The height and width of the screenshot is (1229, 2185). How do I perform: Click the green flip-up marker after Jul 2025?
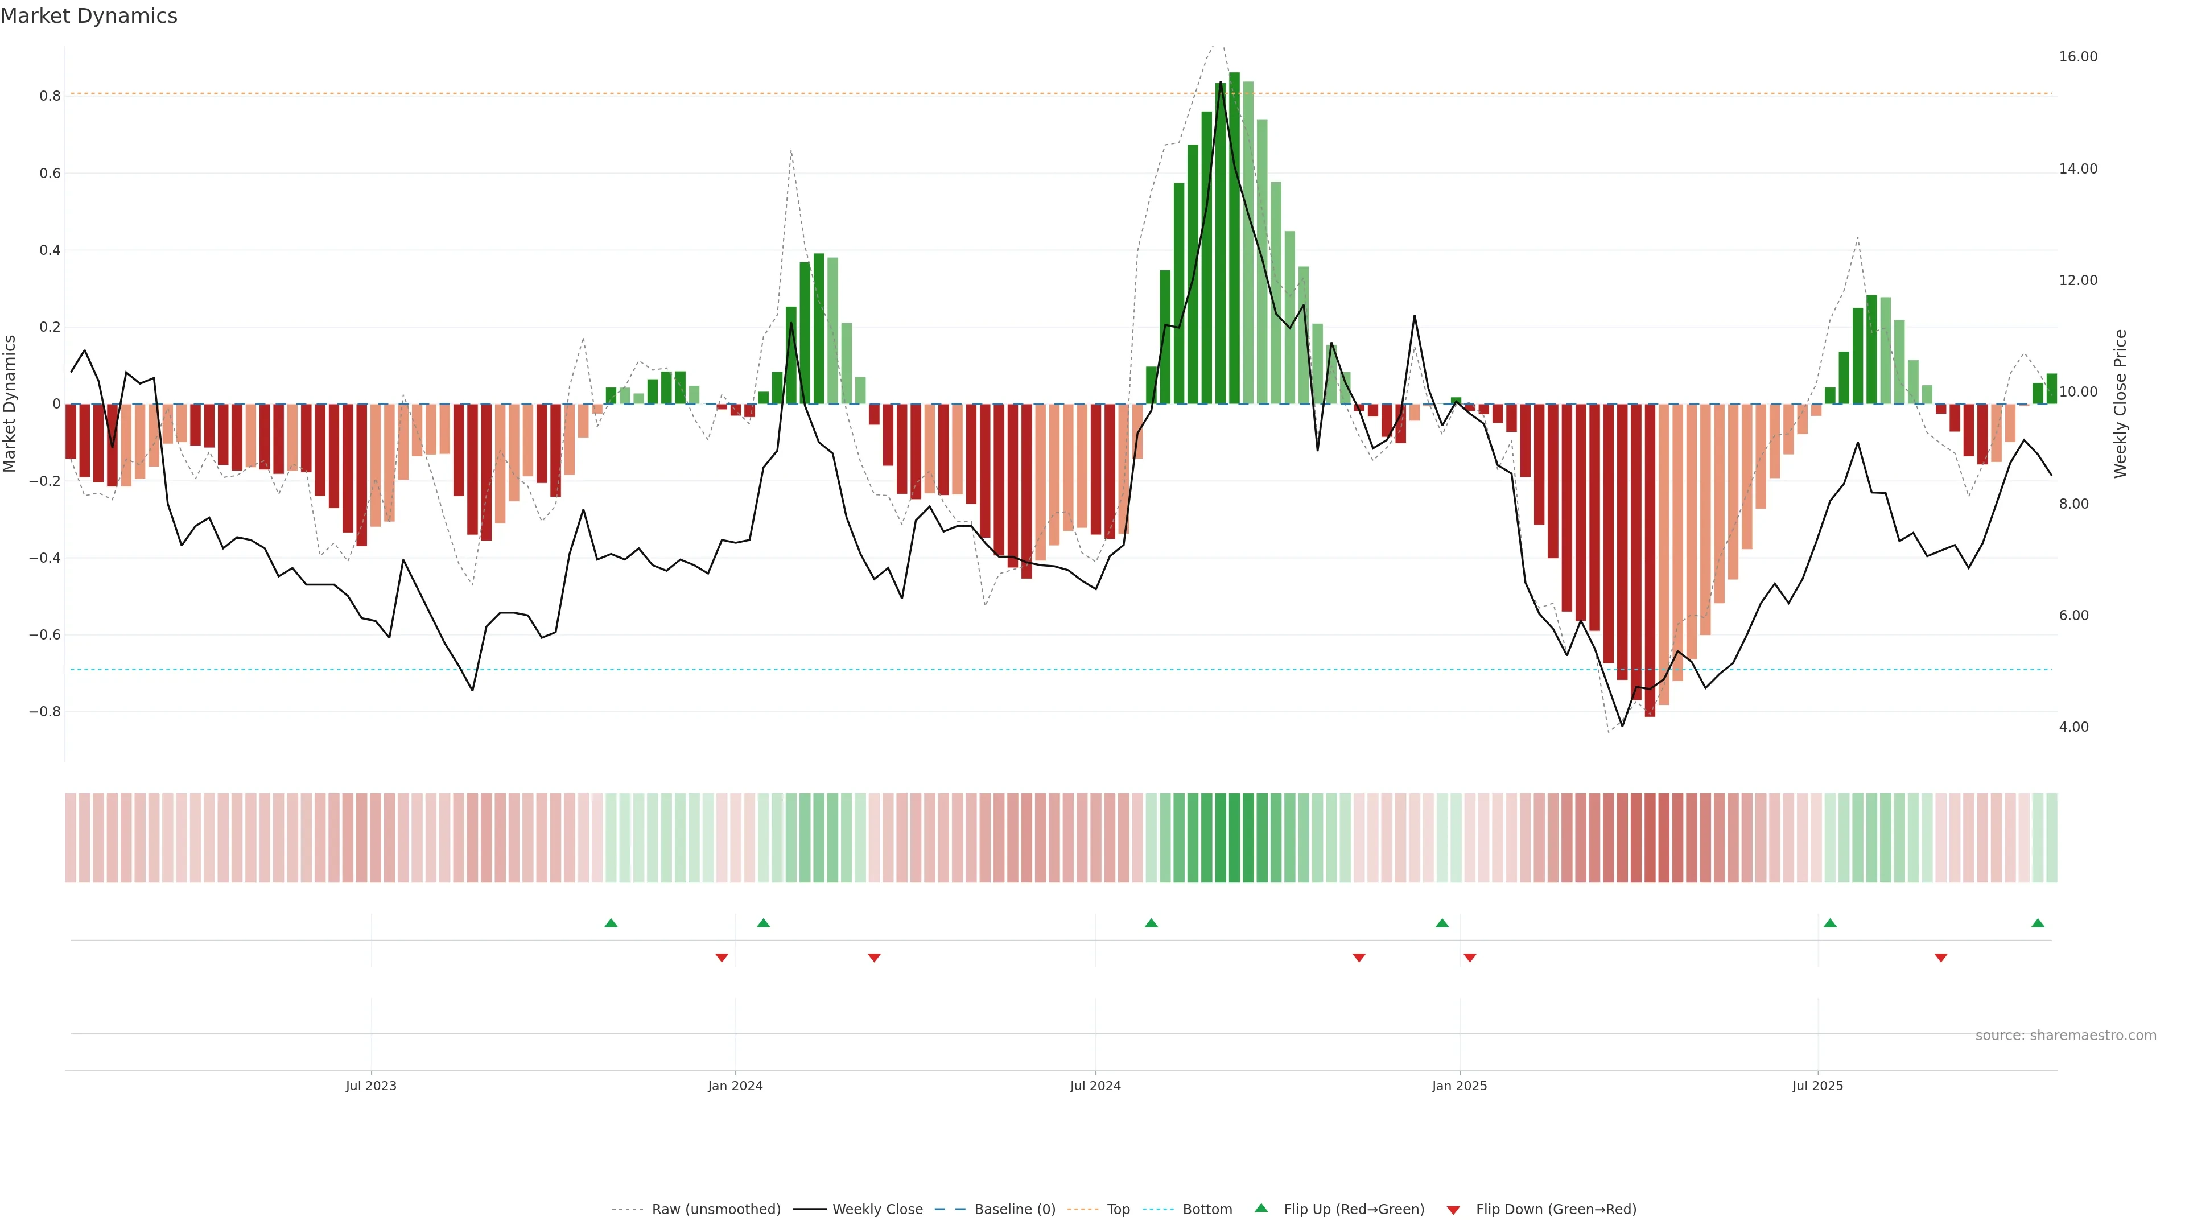point(1829,923)
